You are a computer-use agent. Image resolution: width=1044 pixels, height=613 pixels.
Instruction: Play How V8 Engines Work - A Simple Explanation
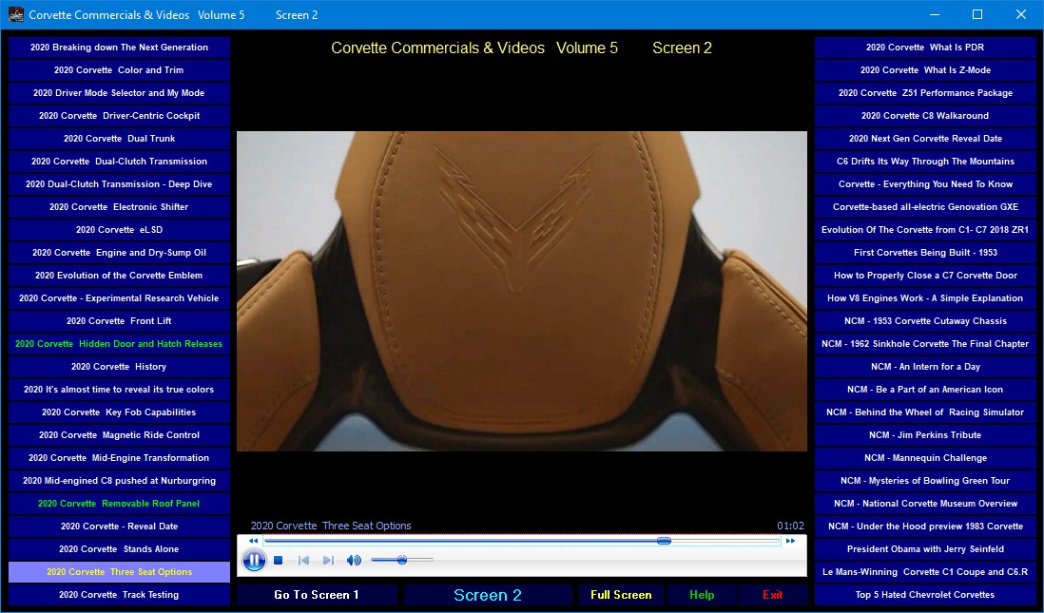click(925, 298)
